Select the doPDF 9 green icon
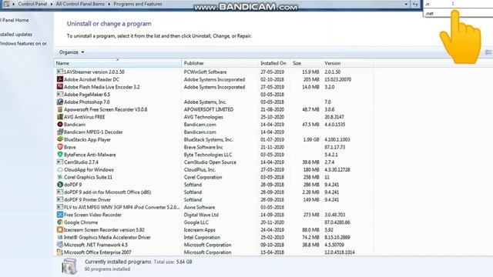Viewport: 493px width, 277px height. 60,185
